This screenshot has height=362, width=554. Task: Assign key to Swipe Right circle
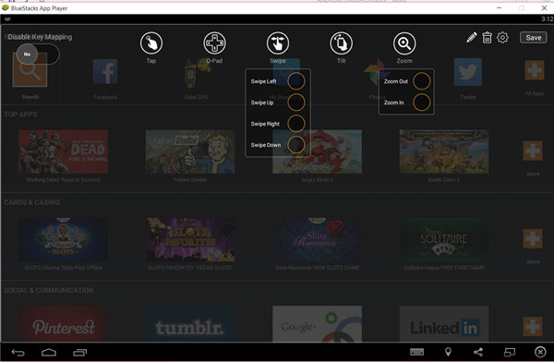296,124
